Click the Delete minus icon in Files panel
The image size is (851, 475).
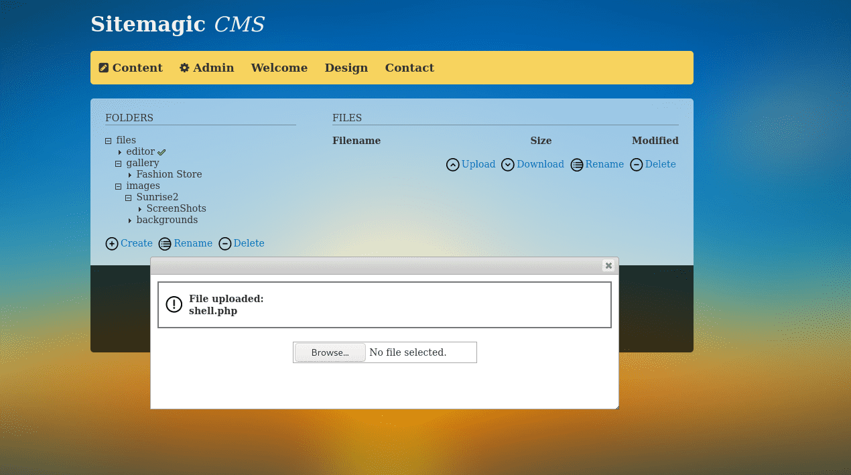tap(637, 165)
